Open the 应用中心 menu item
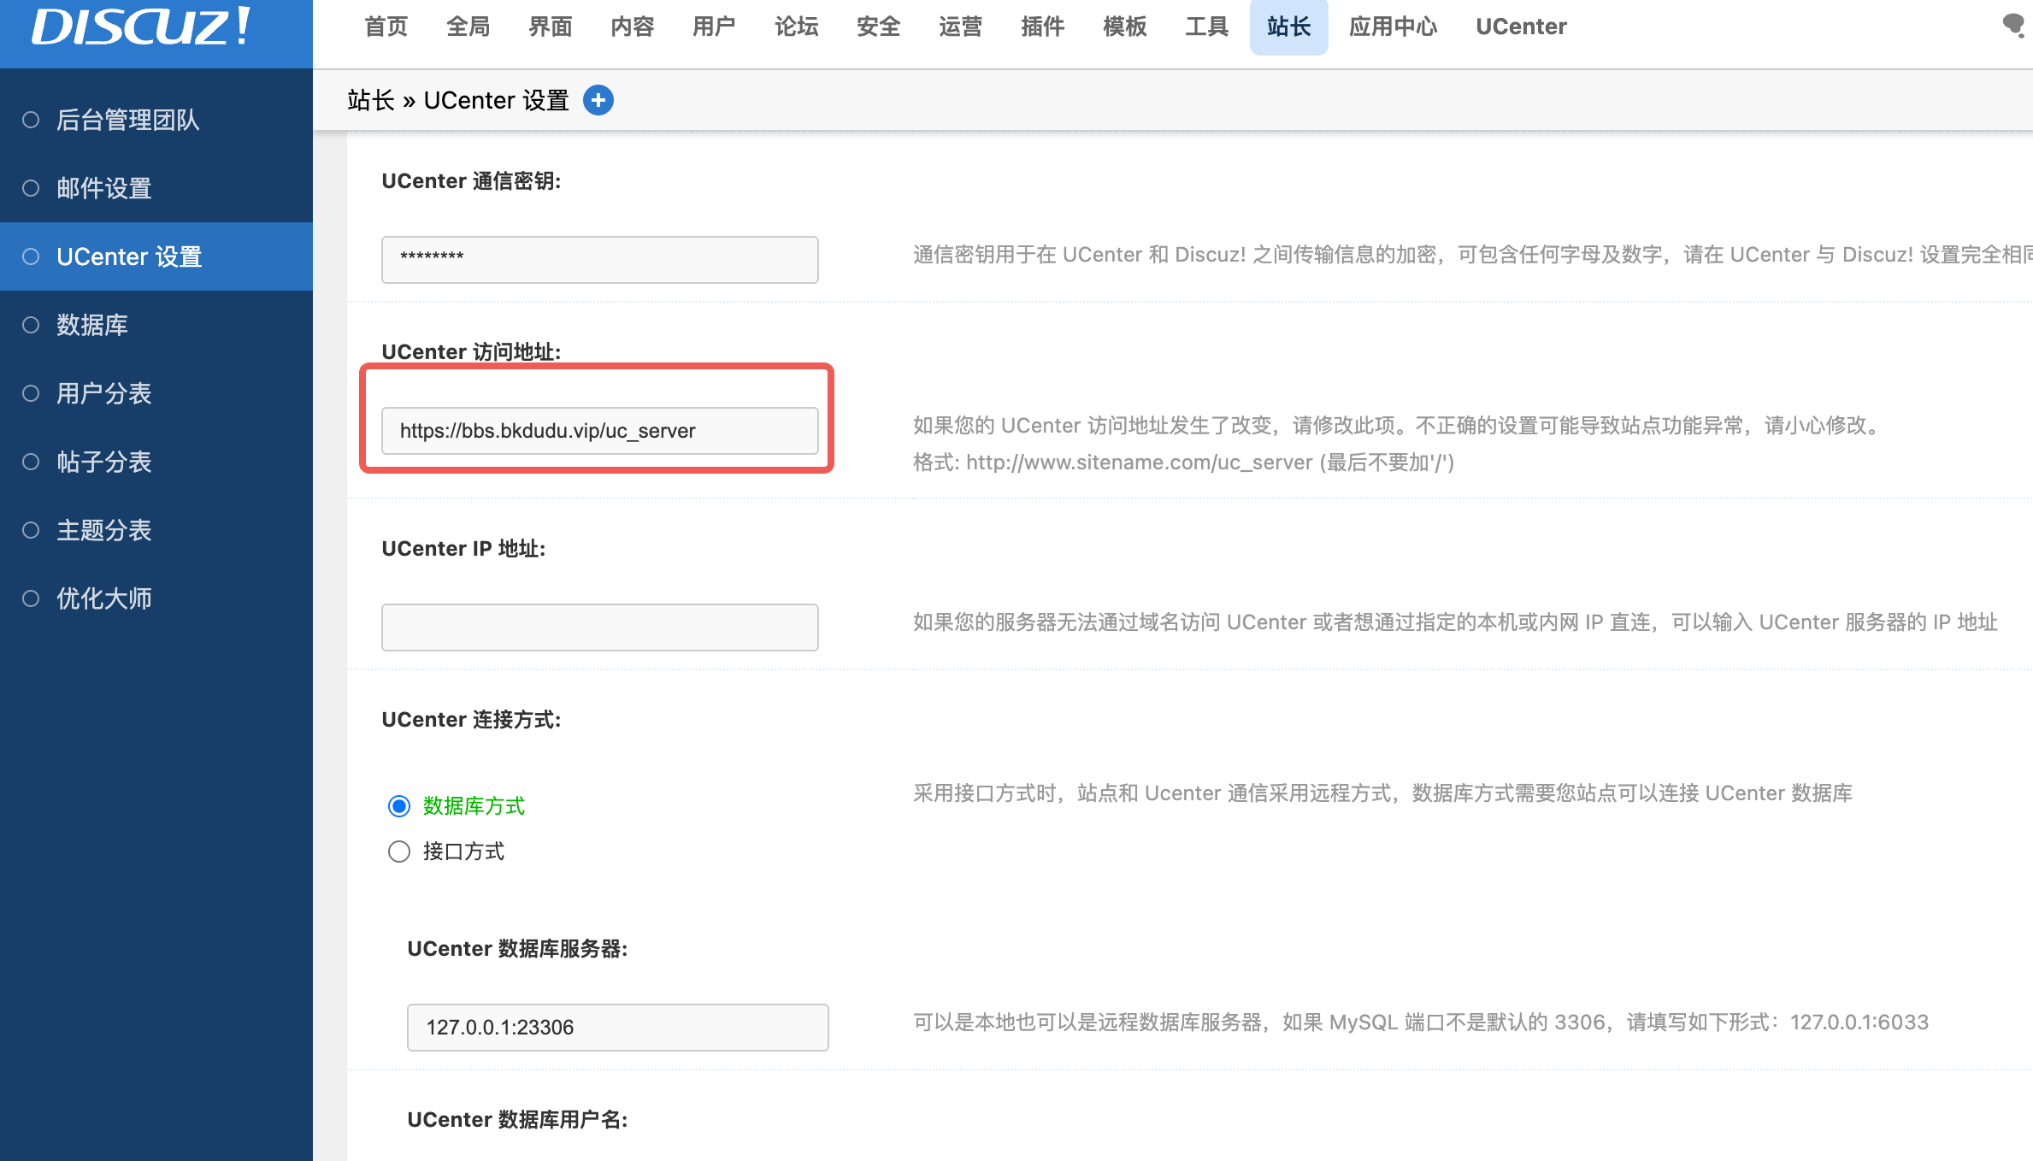Screen dimensions: 2033x1161 point(1393,27)
